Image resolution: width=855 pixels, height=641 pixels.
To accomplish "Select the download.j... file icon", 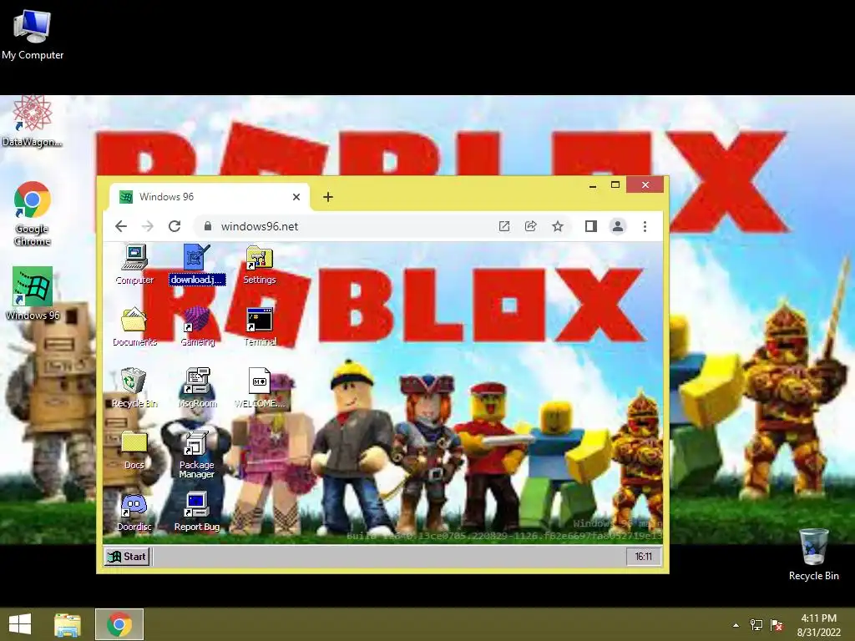I will click(197, 265).
